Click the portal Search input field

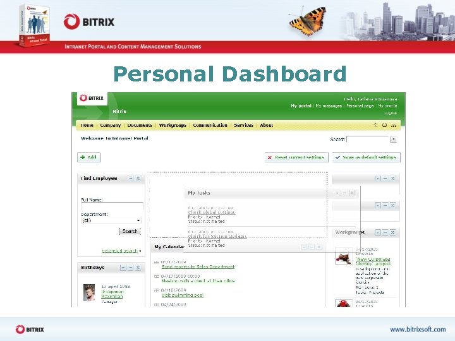tap(367, 139)
